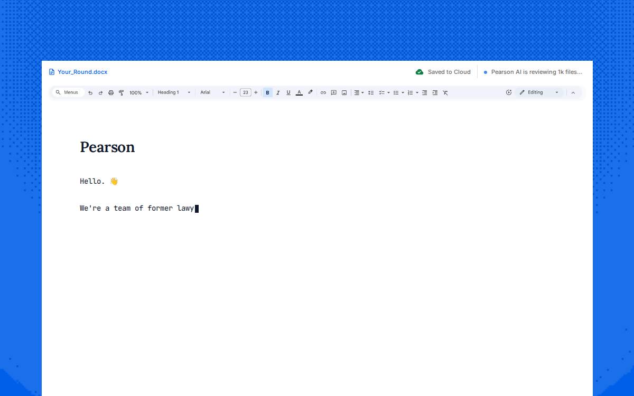Screen dimensions: 634x396
Task: Click the Saved to Cloud status
Action: (443, 72)
